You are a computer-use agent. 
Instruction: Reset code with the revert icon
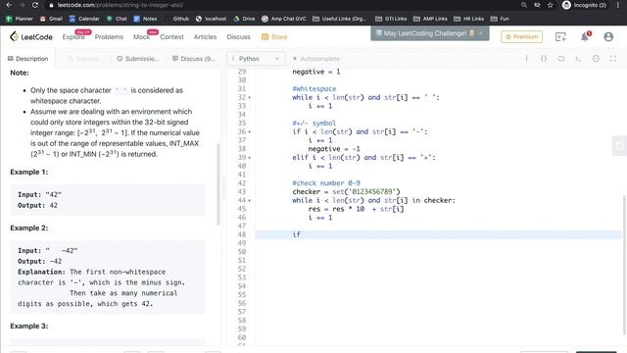click(561, 59)
